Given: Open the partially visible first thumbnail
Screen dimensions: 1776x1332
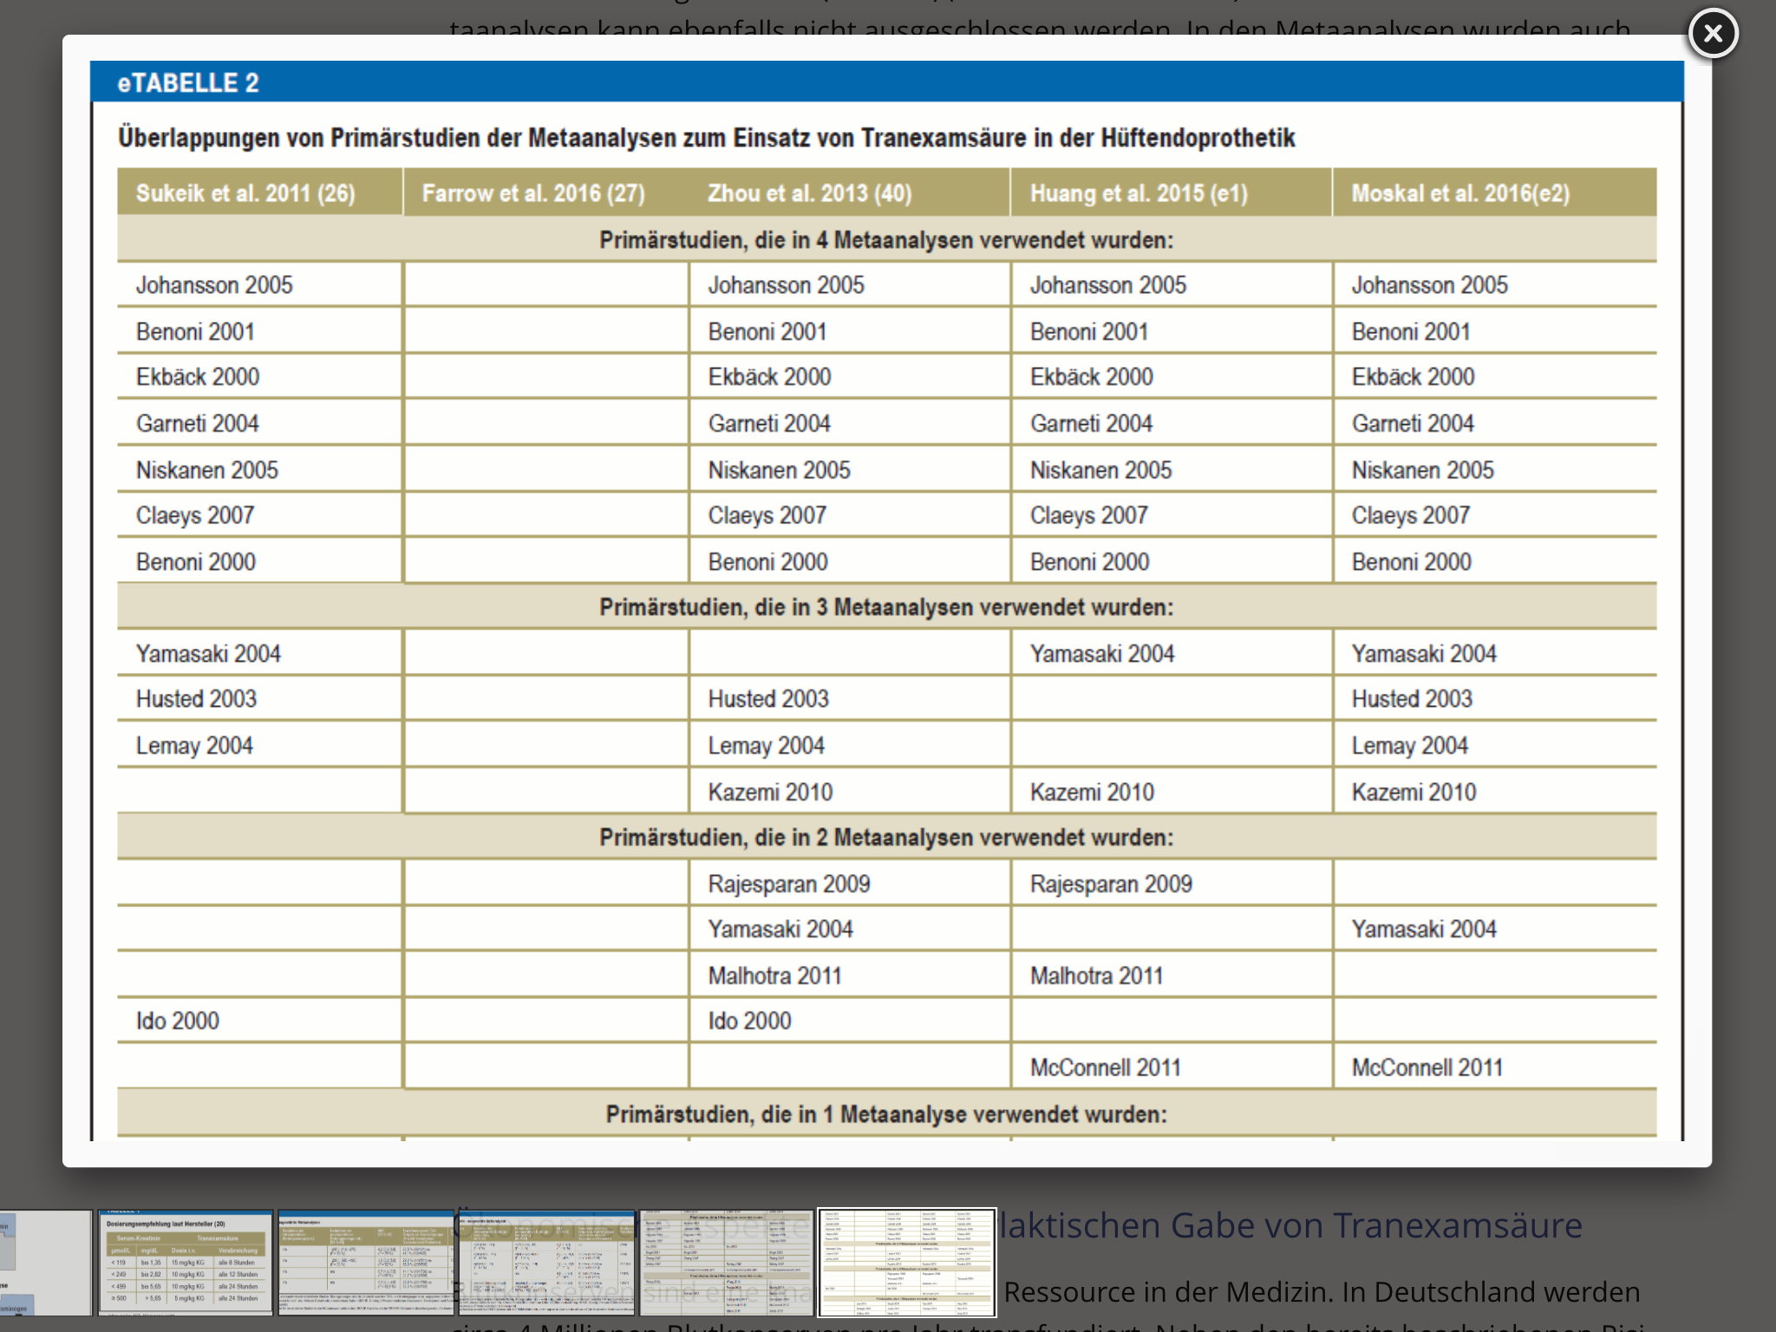Looking at the screenshot, I should [x=45, y=1263].
